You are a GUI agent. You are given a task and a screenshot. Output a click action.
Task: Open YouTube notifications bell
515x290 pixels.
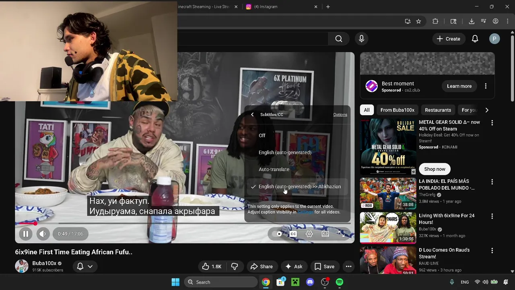click(x=475, y=39)
